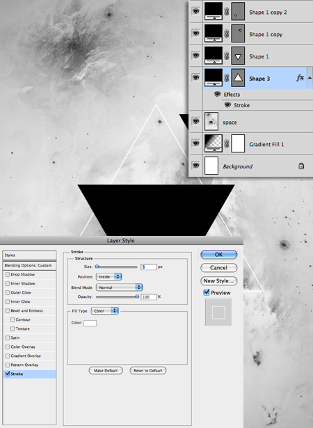Hide the space layer via eye icon
Image resolution: width=313 pixels, height=428 pixels.
pos(195,121)
